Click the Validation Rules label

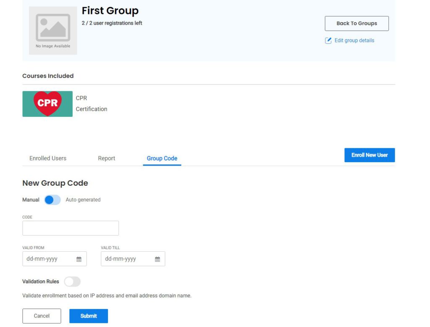41,282
